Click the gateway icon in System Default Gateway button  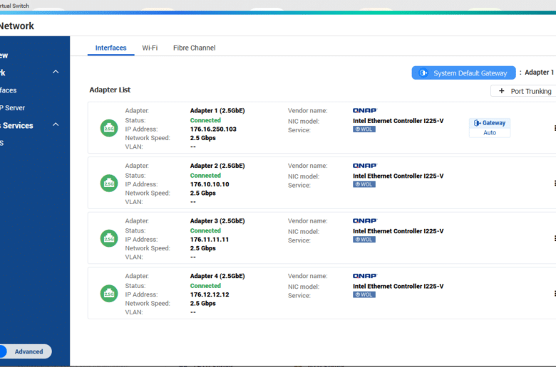423,73
